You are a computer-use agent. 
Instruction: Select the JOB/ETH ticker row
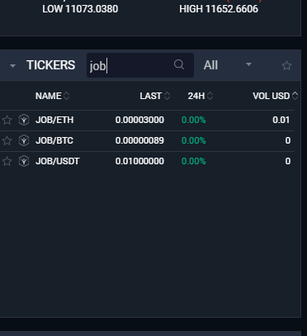coord(147,121)
